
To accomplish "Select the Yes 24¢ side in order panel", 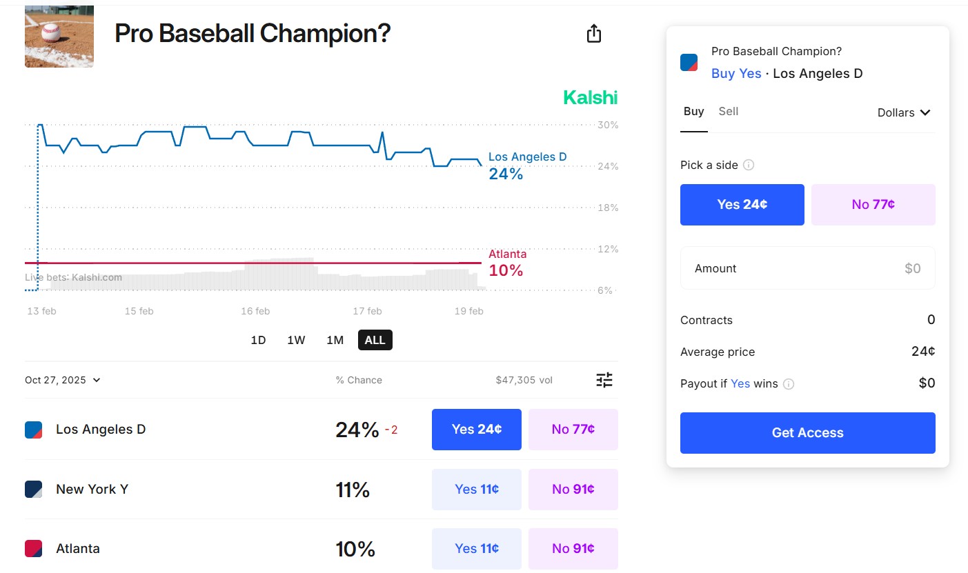I will point(742,205).
